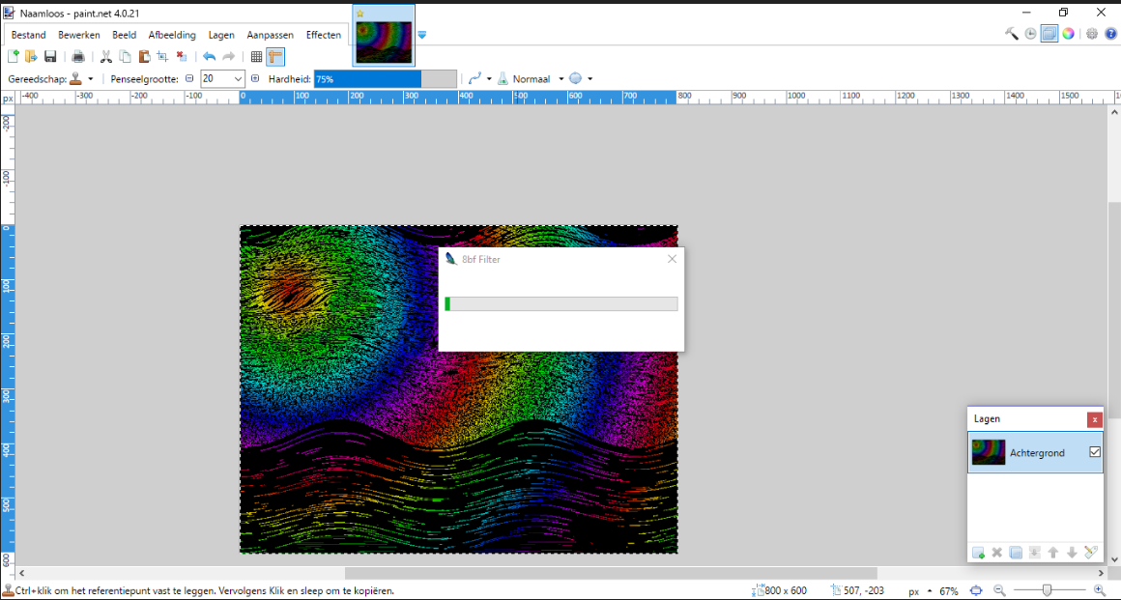Duplicate the layer in the Lagen panel
Image resolution: width=1121 pixels, height=600 pixels.
click(x=1016, y=552)
